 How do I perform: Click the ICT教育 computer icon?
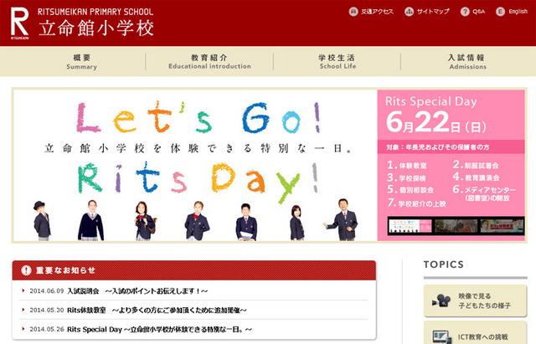coord(441,336)
